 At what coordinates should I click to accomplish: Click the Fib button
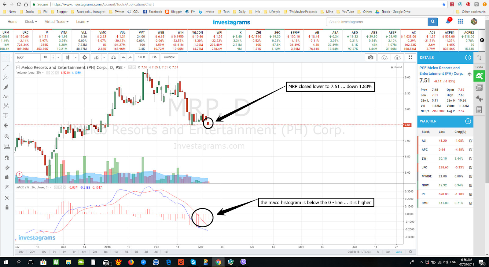(154, 57)
